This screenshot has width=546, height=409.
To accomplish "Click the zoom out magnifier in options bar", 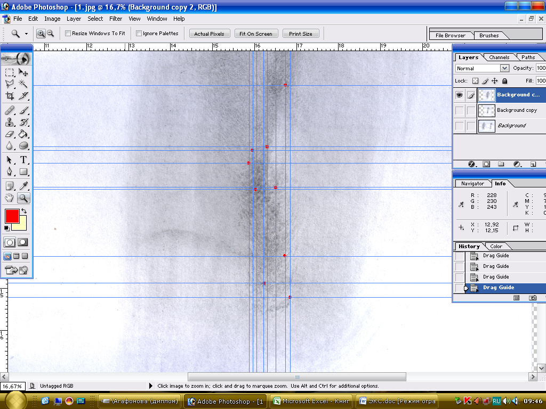I will (50, 34).
